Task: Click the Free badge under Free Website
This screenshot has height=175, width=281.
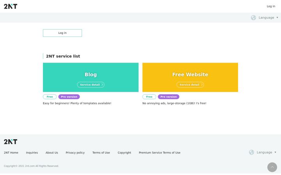Action: 149,97
